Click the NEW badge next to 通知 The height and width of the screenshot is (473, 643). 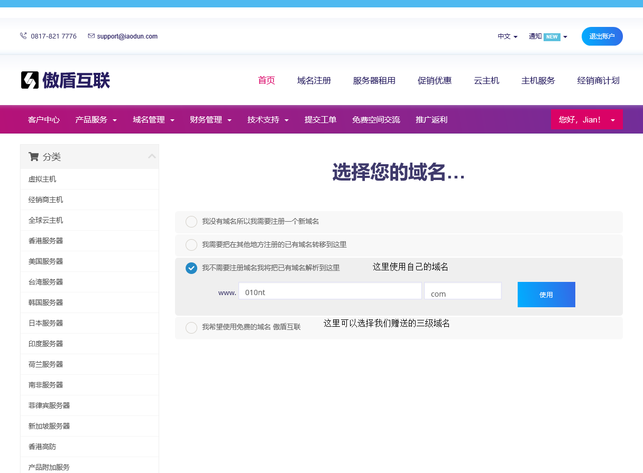pos(552,37)
